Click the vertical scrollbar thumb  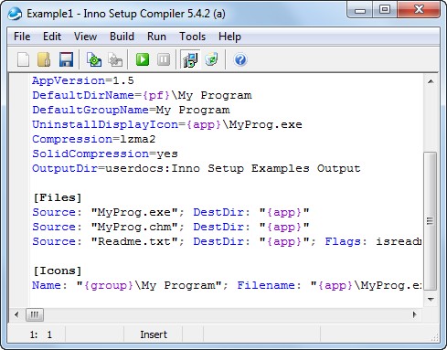point(431,221)
